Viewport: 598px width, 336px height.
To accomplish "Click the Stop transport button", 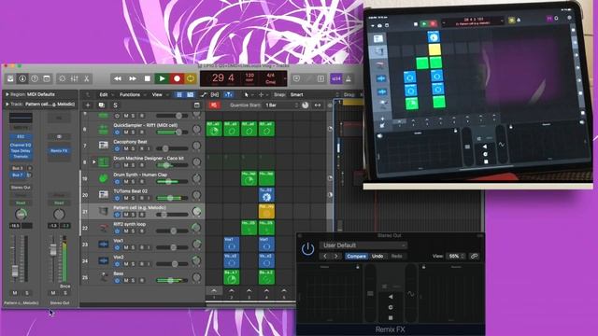I will coord(148,78).
